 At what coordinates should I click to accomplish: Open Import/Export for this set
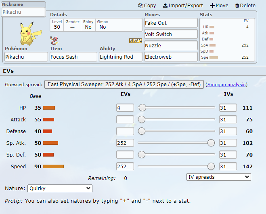coord(183,6)
